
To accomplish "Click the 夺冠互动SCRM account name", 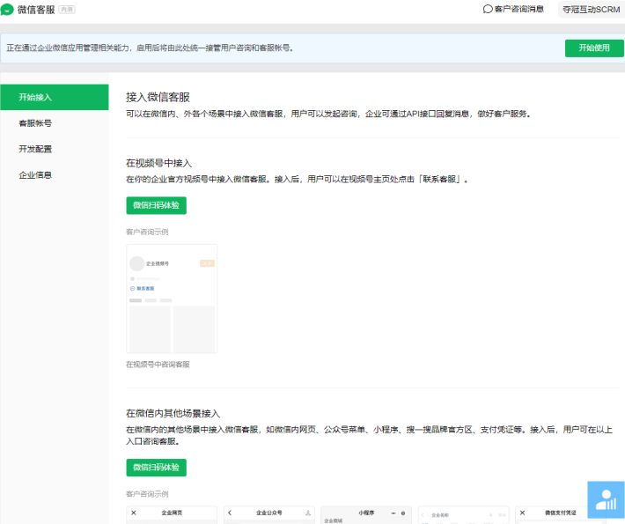I will click(x=591, y=9).
